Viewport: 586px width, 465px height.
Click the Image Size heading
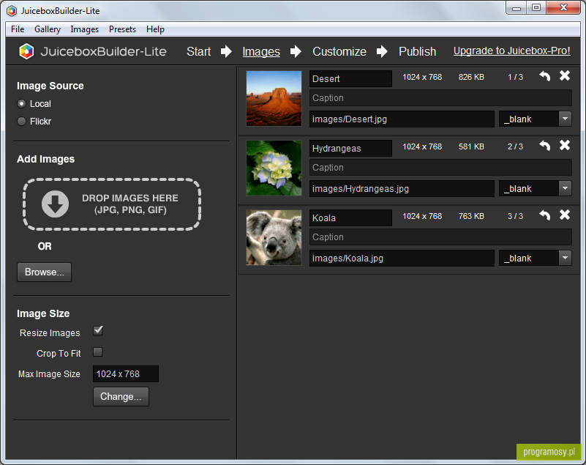click(x=43, y=313)
